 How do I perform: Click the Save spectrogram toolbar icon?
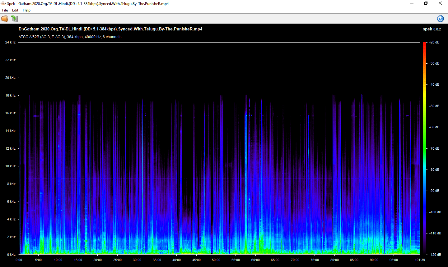tap(14, 19)
